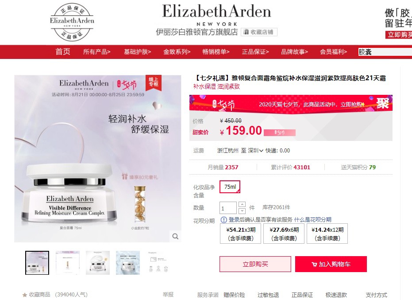Image resolution: width=412 pixels, height=300 pixels.
Task: Click the magnifier icon on product image
Action: (175, 236)
